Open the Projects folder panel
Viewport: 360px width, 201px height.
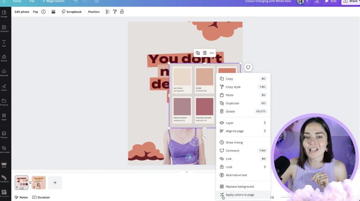coord(4,102)
